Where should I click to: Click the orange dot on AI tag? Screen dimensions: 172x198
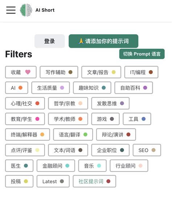coord(20,88)
